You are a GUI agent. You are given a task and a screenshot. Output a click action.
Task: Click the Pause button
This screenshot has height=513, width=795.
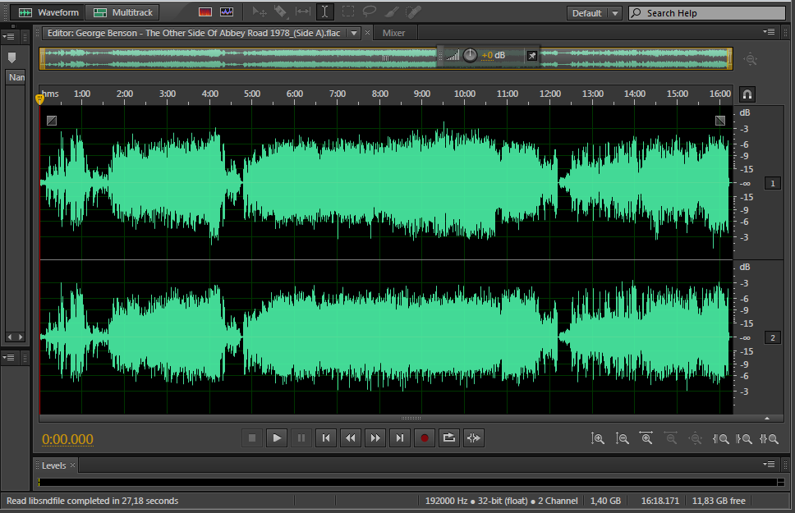pyautogui.click(x=301, y=438)
